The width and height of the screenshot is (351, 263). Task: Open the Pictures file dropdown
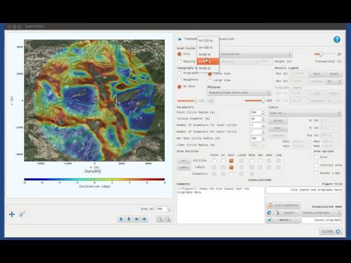(239, 93)
